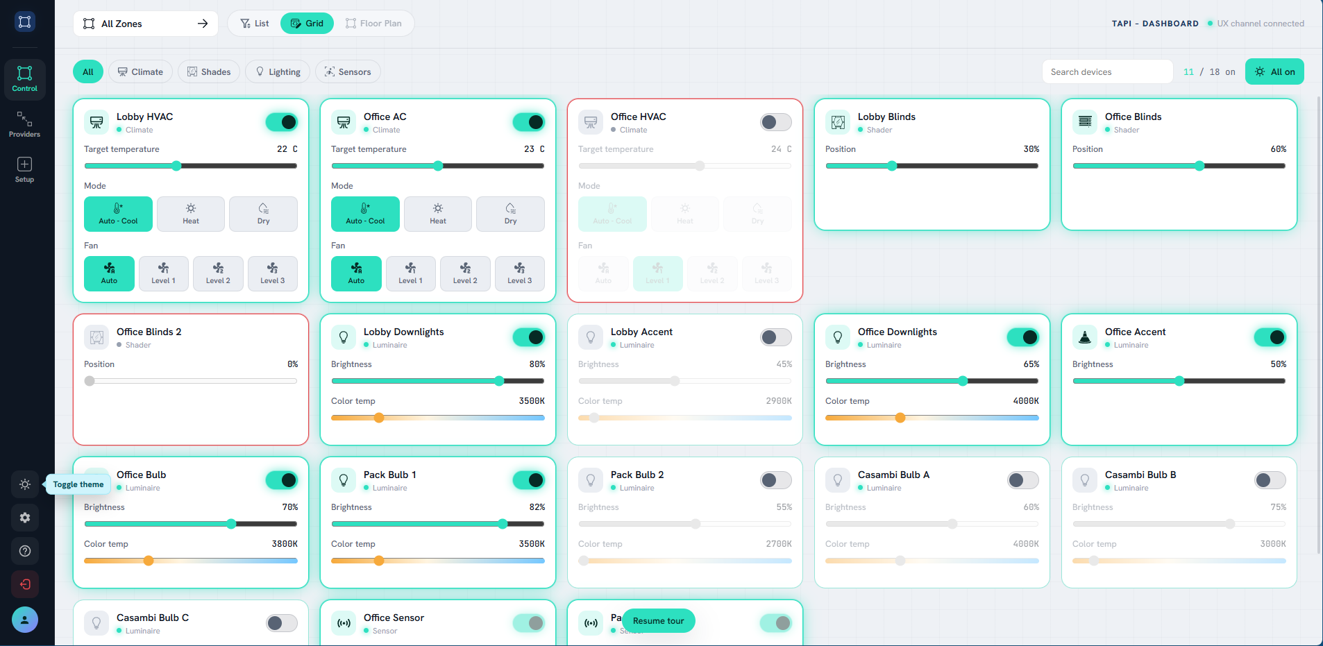Click the Search devices field
1323x646 pixels.
pos(1107,71)
